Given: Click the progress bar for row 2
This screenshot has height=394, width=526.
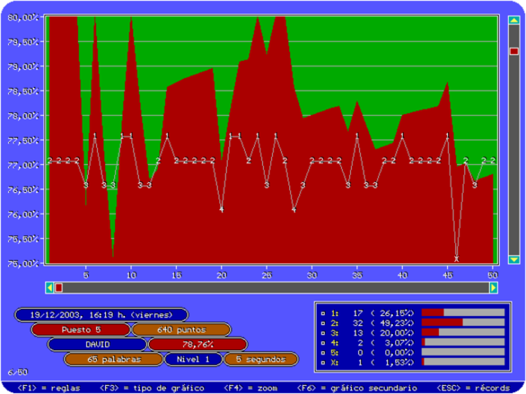Looking at the screenshot, I should (x=463, y=323).
